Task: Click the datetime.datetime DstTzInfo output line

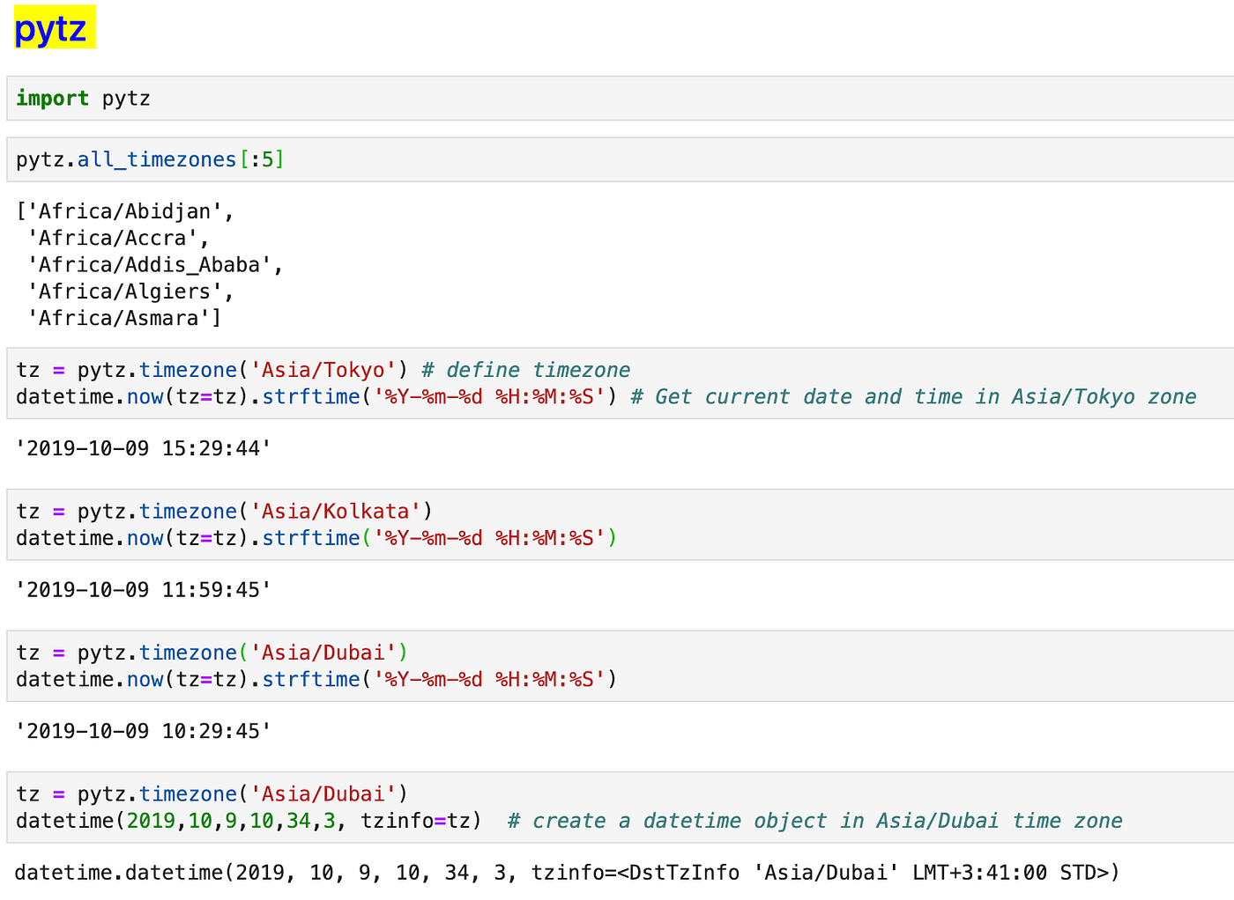Action: point(568,873)
